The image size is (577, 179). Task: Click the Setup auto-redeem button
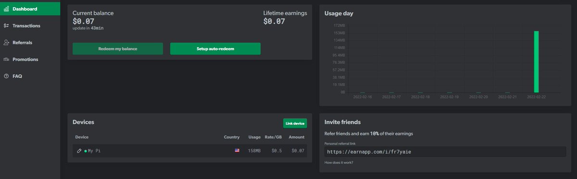point(215,48)
